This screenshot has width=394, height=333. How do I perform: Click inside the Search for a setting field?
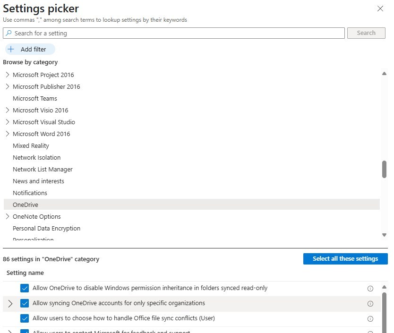click(142, 33)
